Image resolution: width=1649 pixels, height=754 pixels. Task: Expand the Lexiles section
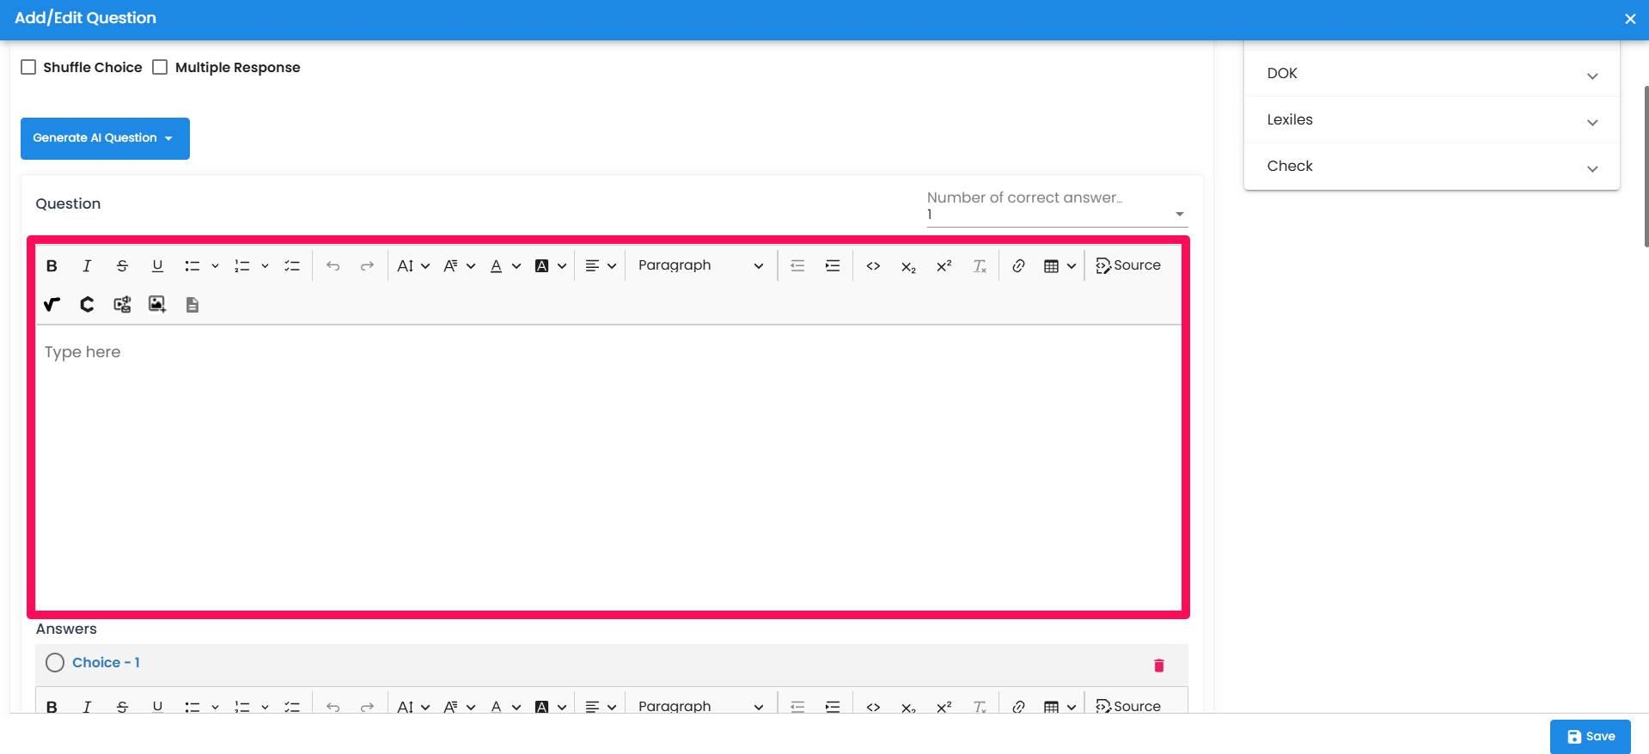coord(1431,120)
